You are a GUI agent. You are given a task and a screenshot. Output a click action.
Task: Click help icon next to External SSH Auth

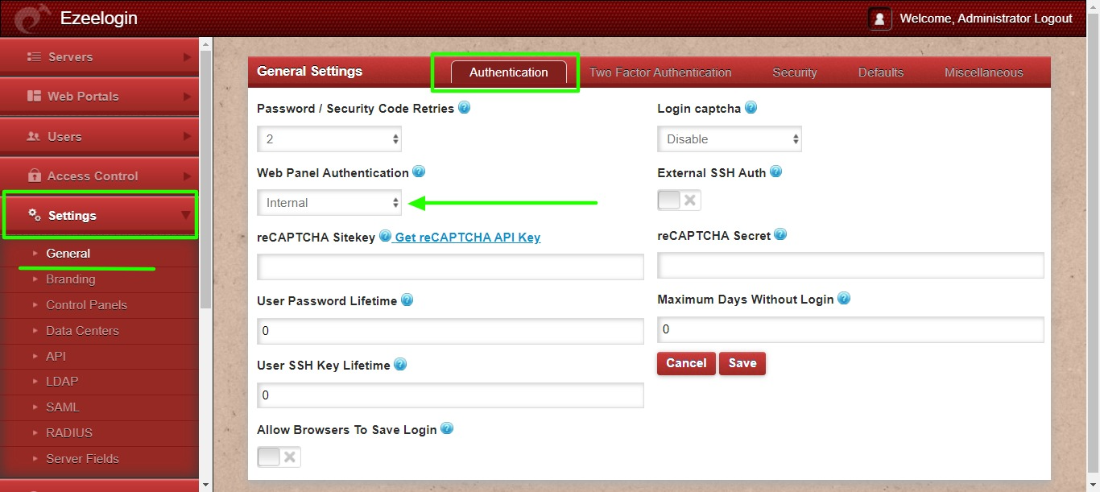[775, 172]
